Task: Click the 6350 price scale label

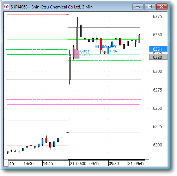Action: [157, 35]
